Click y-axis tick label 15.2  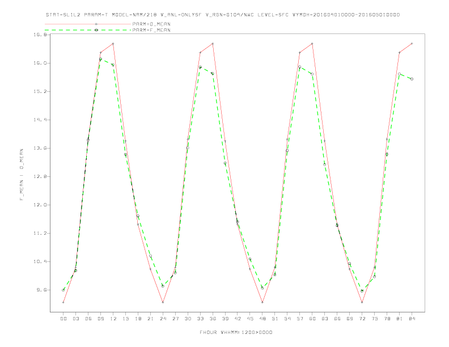tap(40, 91)
